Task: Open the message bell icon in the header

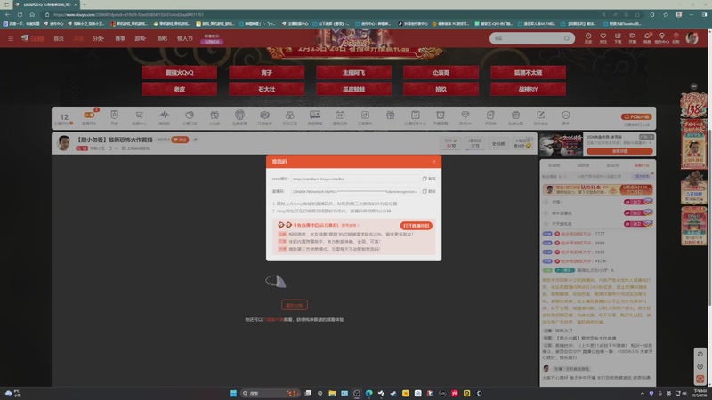Action: [647, 37]
